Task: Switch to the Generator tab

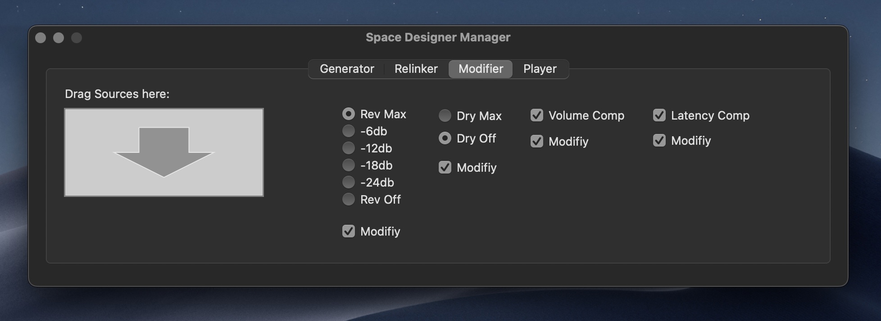Action: (x=347, y=69)
